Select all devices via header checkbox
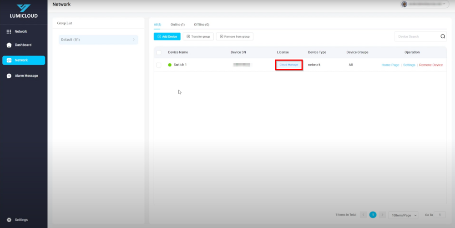The height and width of the screenshot is (228, 455). tap(159, 52)
